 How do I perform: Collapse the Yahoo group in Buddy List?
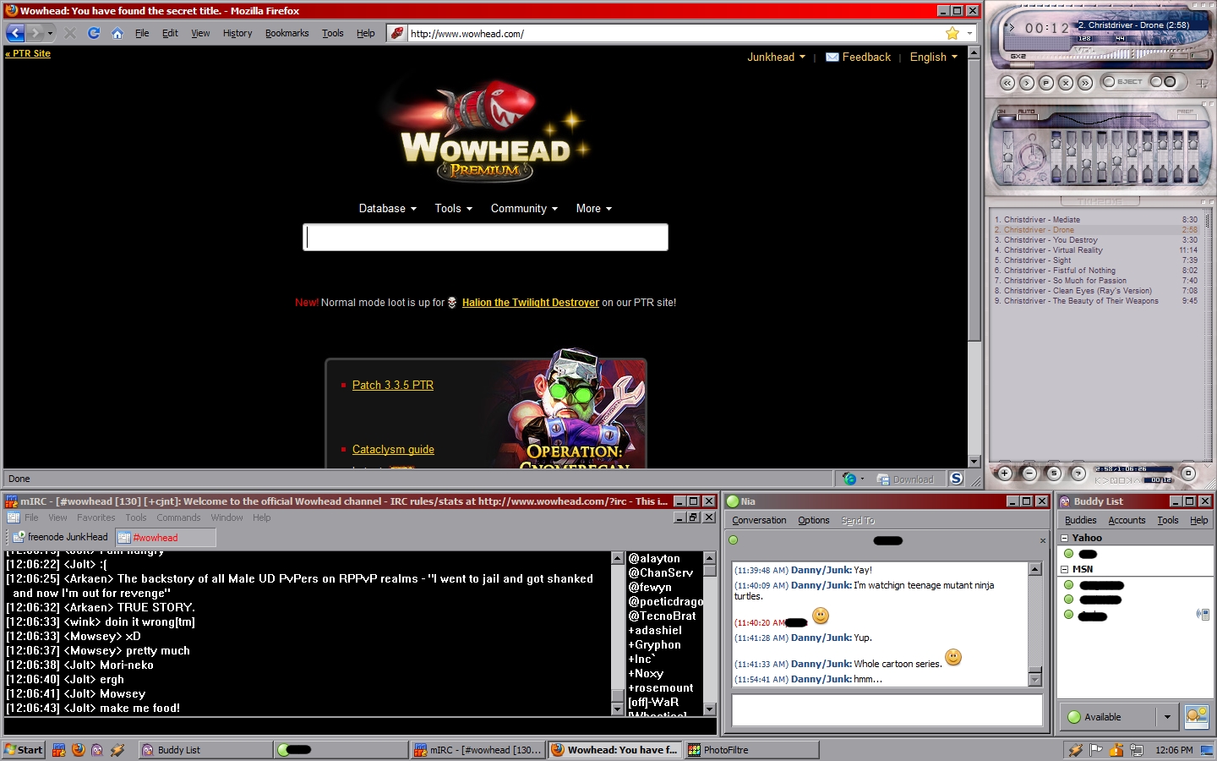1065,538
